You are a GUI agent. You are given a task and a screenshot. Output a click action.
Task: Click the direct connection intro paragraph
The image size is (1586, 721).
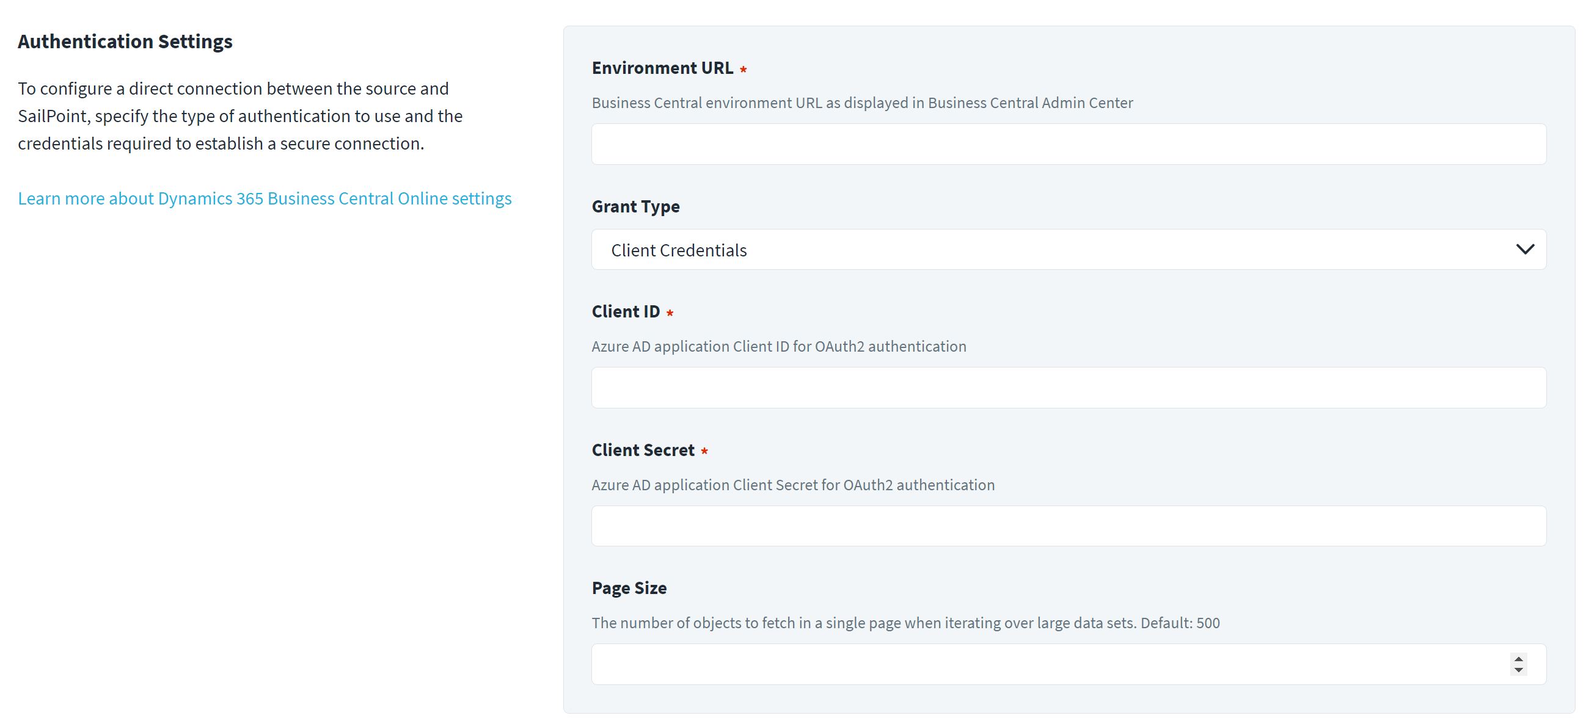point(240,115)
